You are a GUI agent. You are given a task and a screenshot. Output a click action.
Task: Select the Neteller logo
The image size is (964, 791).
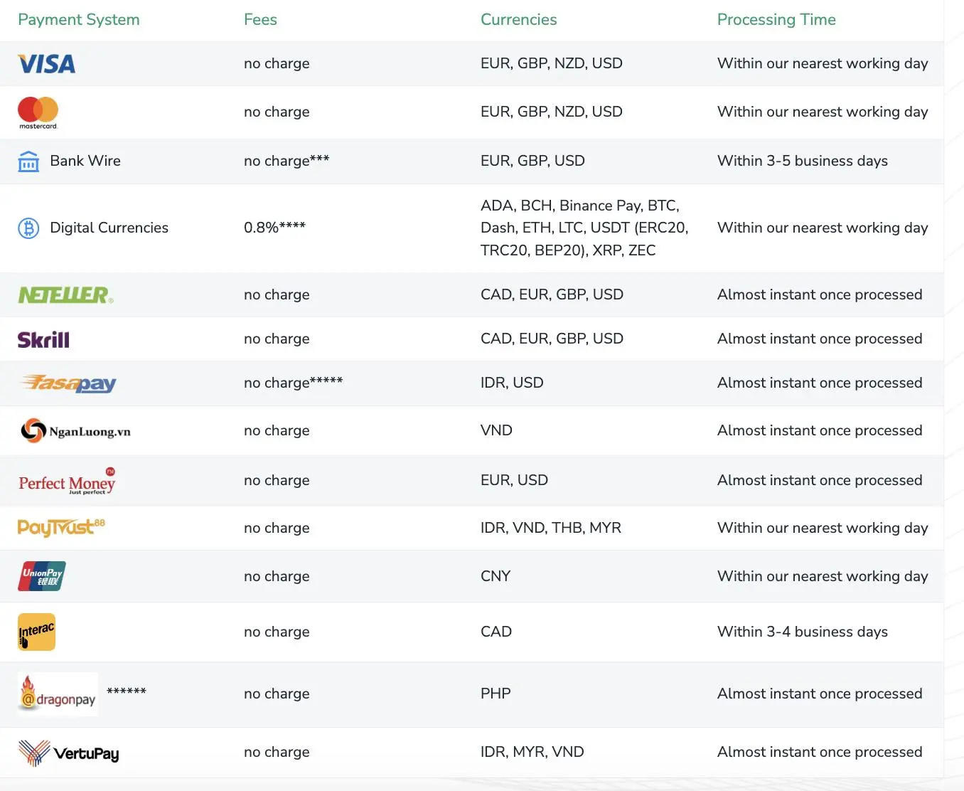(65, 294)
